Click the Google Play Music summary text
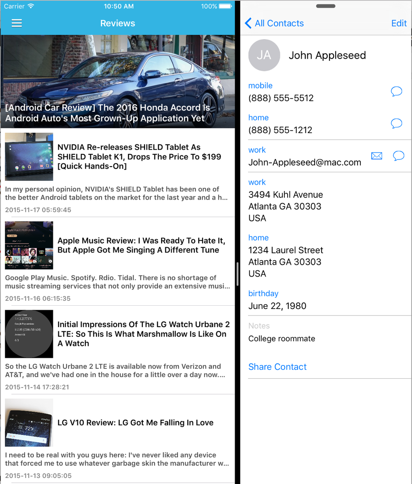Screen dimensions: 412x484 [x=118, y=282]
